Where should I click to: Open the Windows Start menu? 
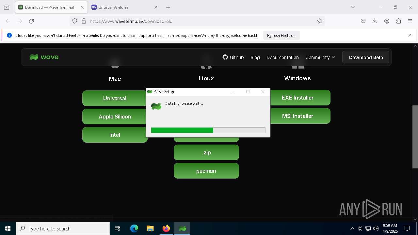pos(8,228)
